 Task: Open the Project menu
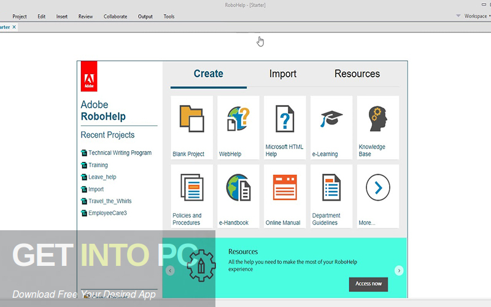coord(20,17)
